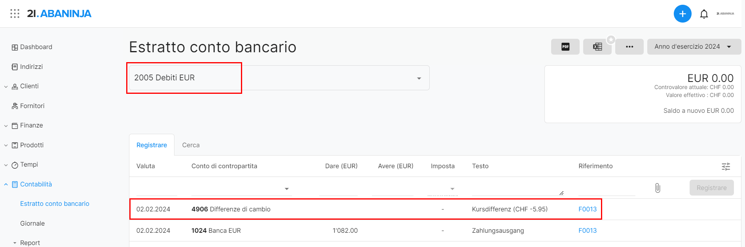Open Anno d'esercizio 2024 dropdown
Image resolution: width=745 pixels, height=247 pixels.
coord(694,47)
